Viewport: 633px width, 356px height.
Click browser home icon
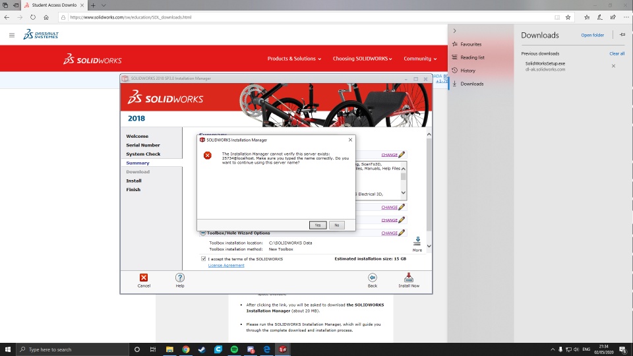46,17
